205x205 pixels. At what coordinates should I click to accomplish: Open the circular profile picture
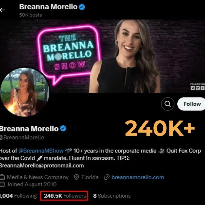point(24,92)
